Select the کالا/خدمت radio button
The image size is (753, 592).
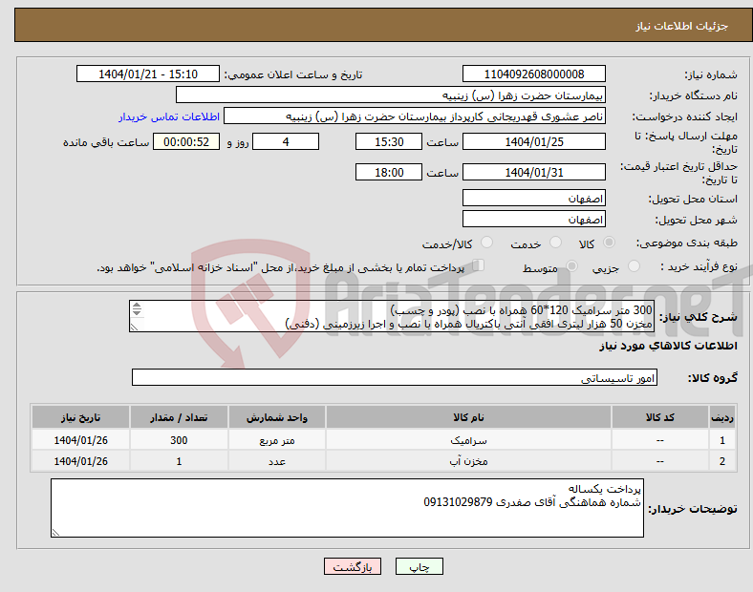pyautogui.click(x=487, y=243)
